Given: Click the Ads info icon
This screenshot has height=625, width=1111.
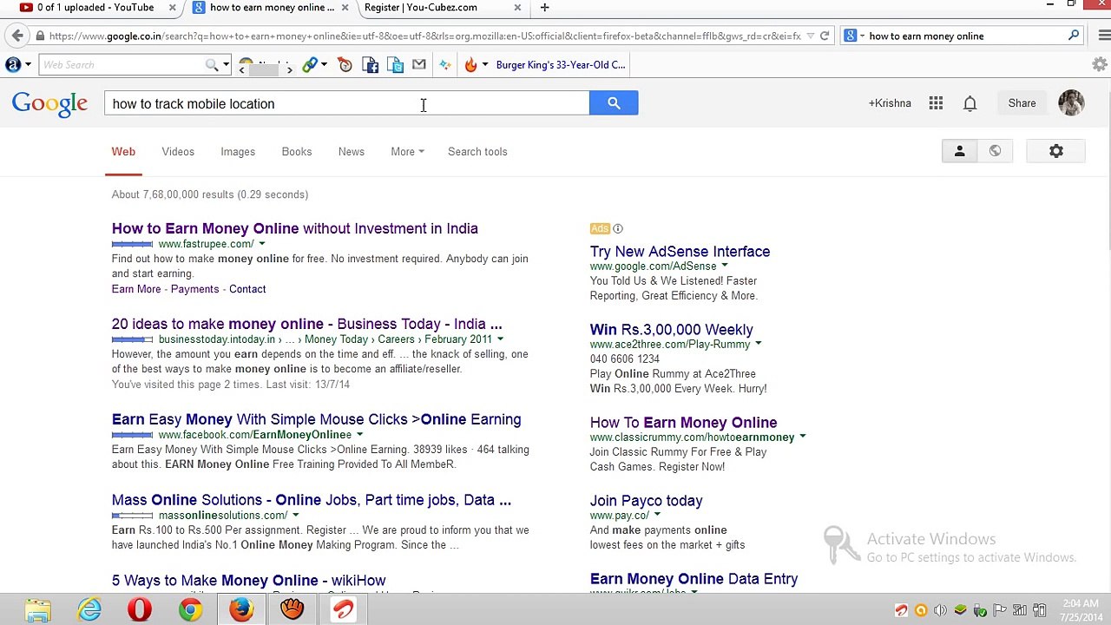Looking at the screenshot, I should point(618,228).
